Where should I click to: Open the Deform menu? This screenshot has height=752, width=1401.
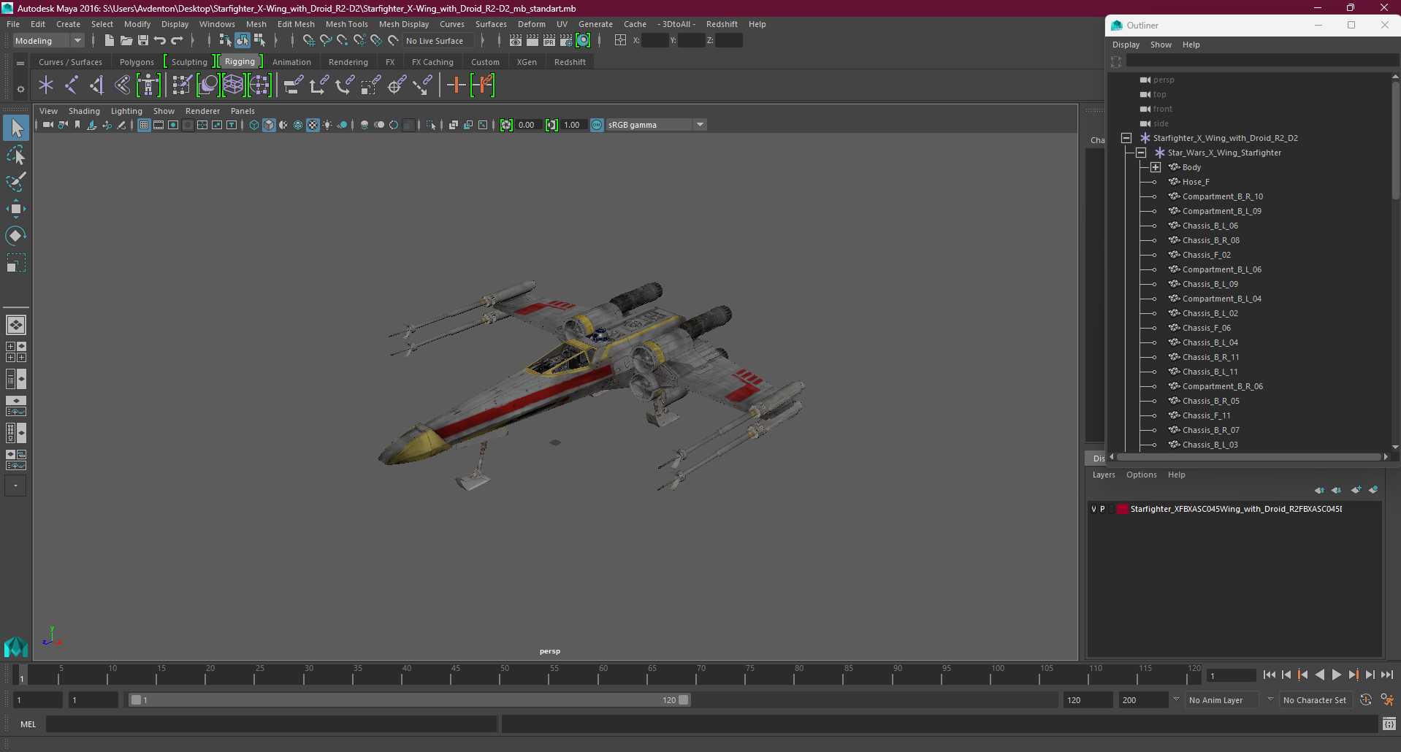(531, 24)
